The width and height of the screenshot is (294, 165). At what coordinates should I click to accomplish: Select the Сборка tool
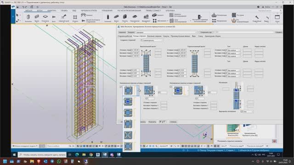coord(75,18)
